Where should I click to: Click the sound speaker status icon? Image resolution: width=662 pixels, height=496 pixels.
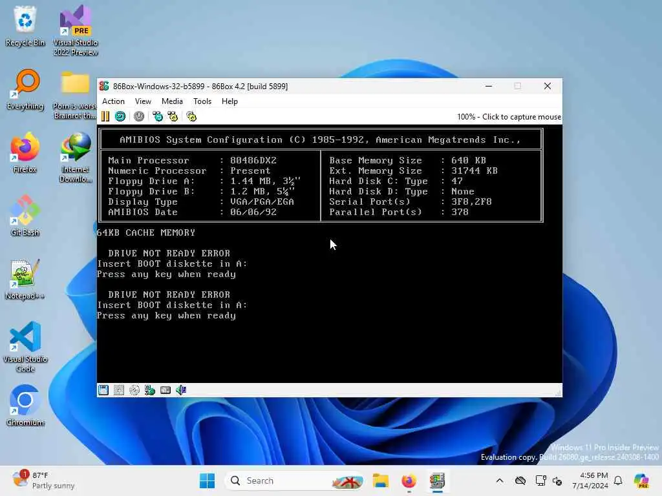181,390
